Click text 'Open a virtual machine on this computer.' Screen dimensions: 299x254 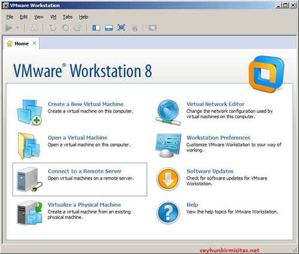(x=89, y=145)
